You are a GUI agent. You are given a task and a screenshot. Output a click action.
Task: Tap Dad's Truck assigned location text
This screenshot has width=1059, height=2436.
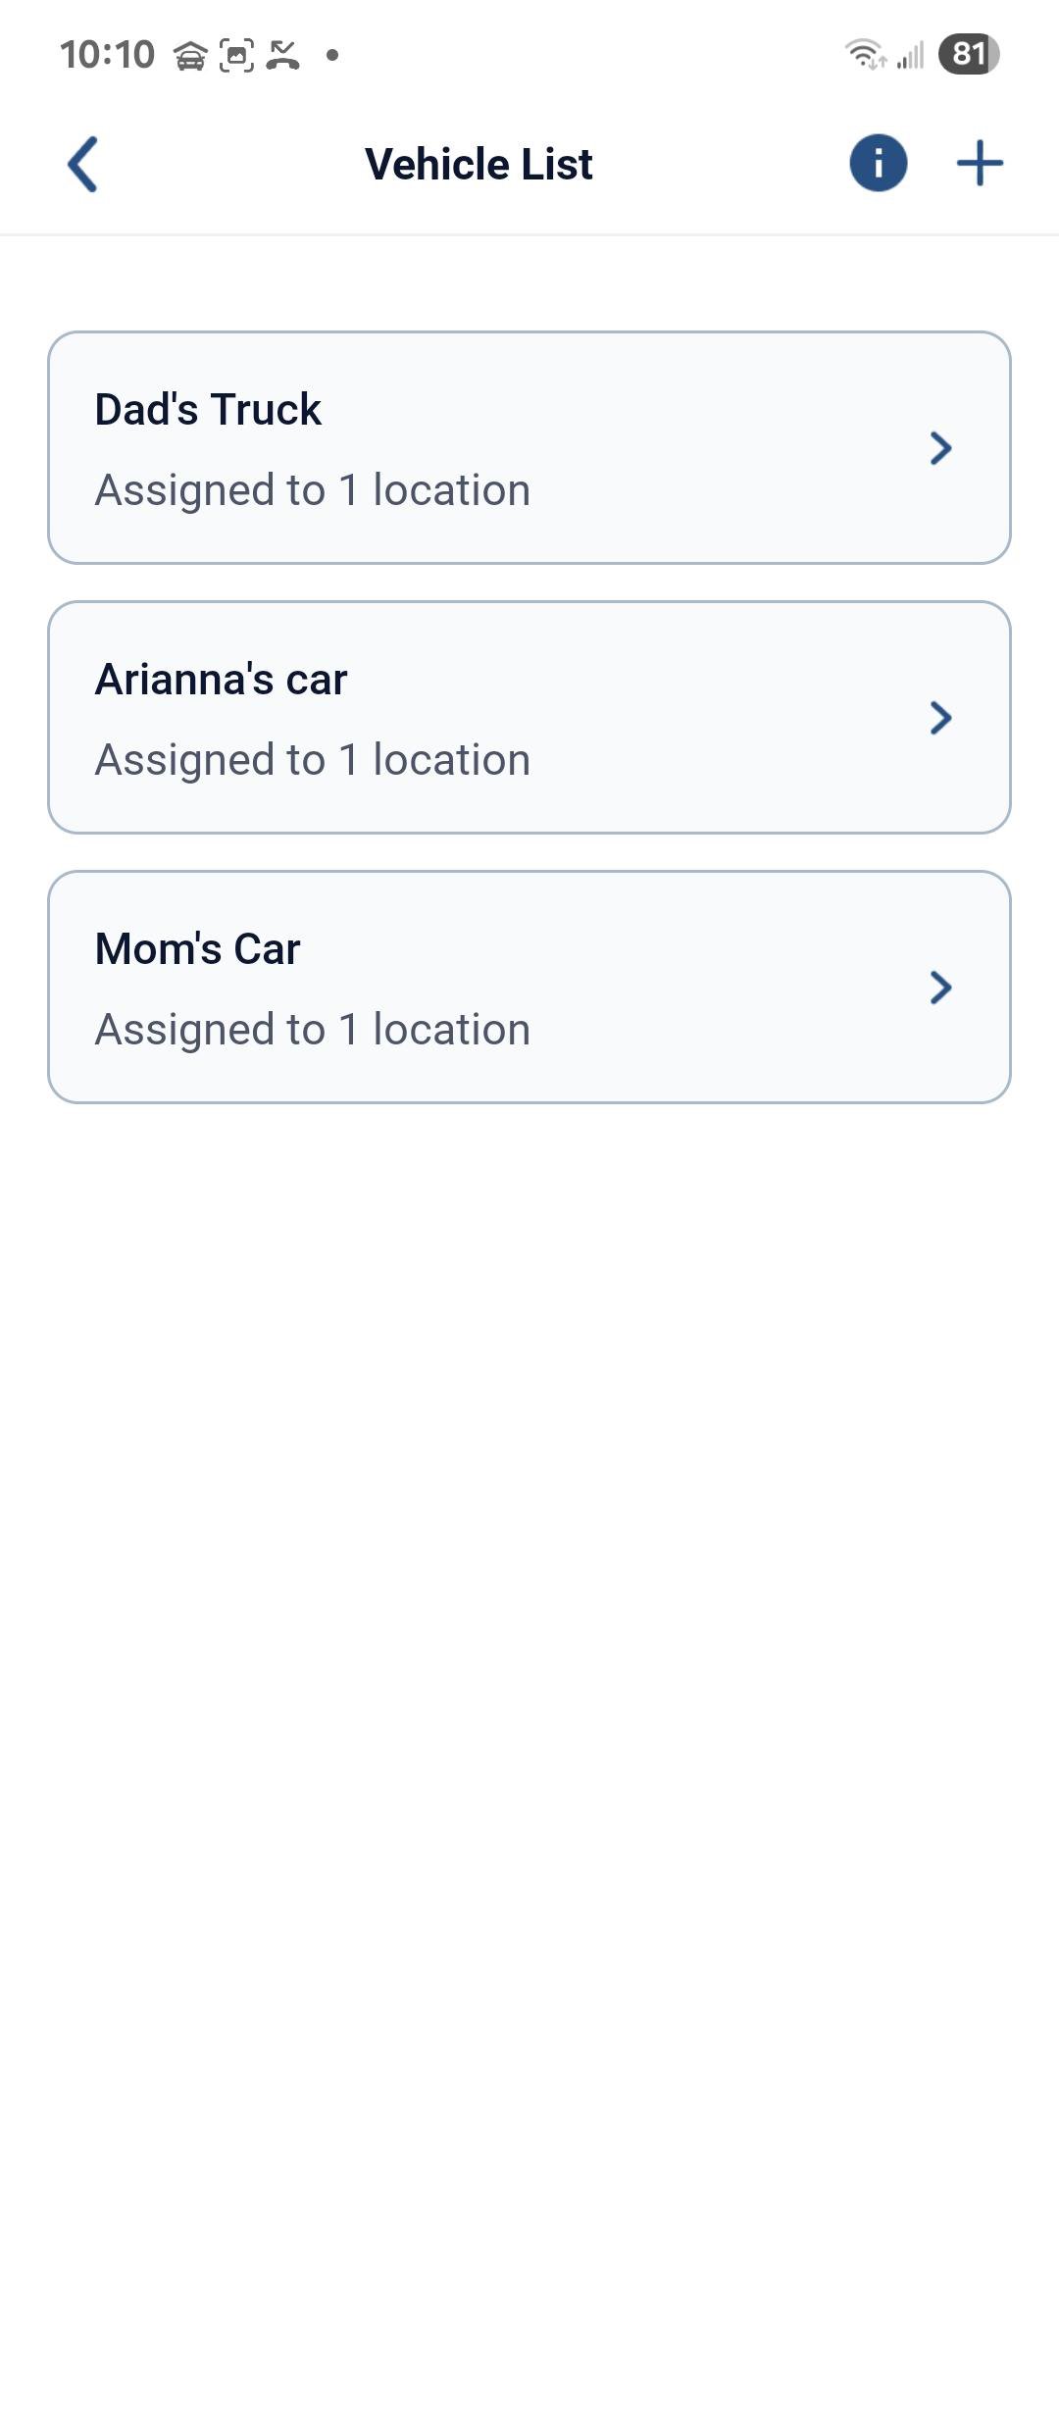tap(312, 489)
